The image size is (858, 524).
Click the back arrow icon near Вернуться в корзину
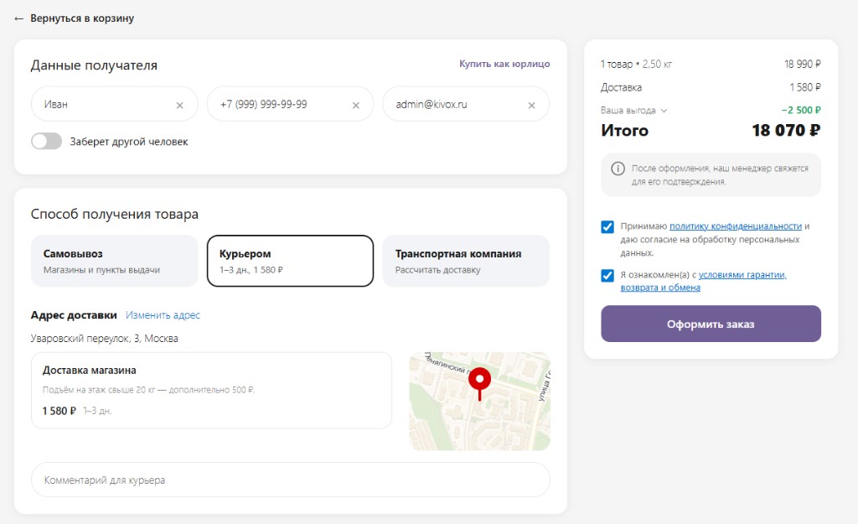tap(18, 18)
